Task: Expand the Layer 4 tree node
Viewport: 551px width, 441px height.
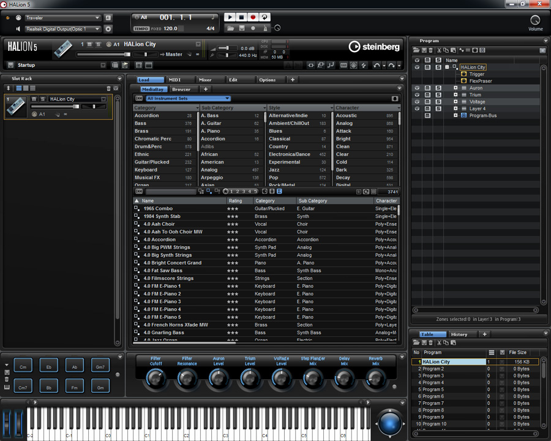Action: pyautogui.click(x=455, y=108)
